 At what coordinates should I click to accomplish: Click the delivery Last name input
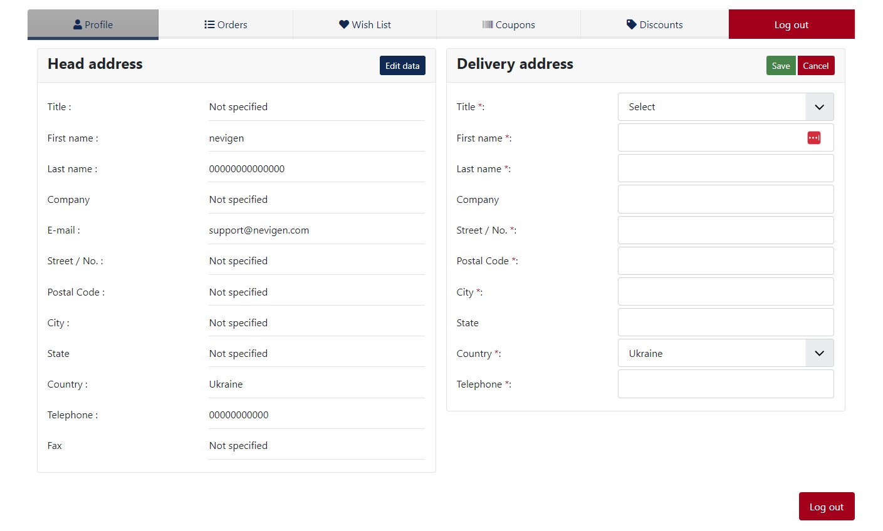tap(725, 168)
